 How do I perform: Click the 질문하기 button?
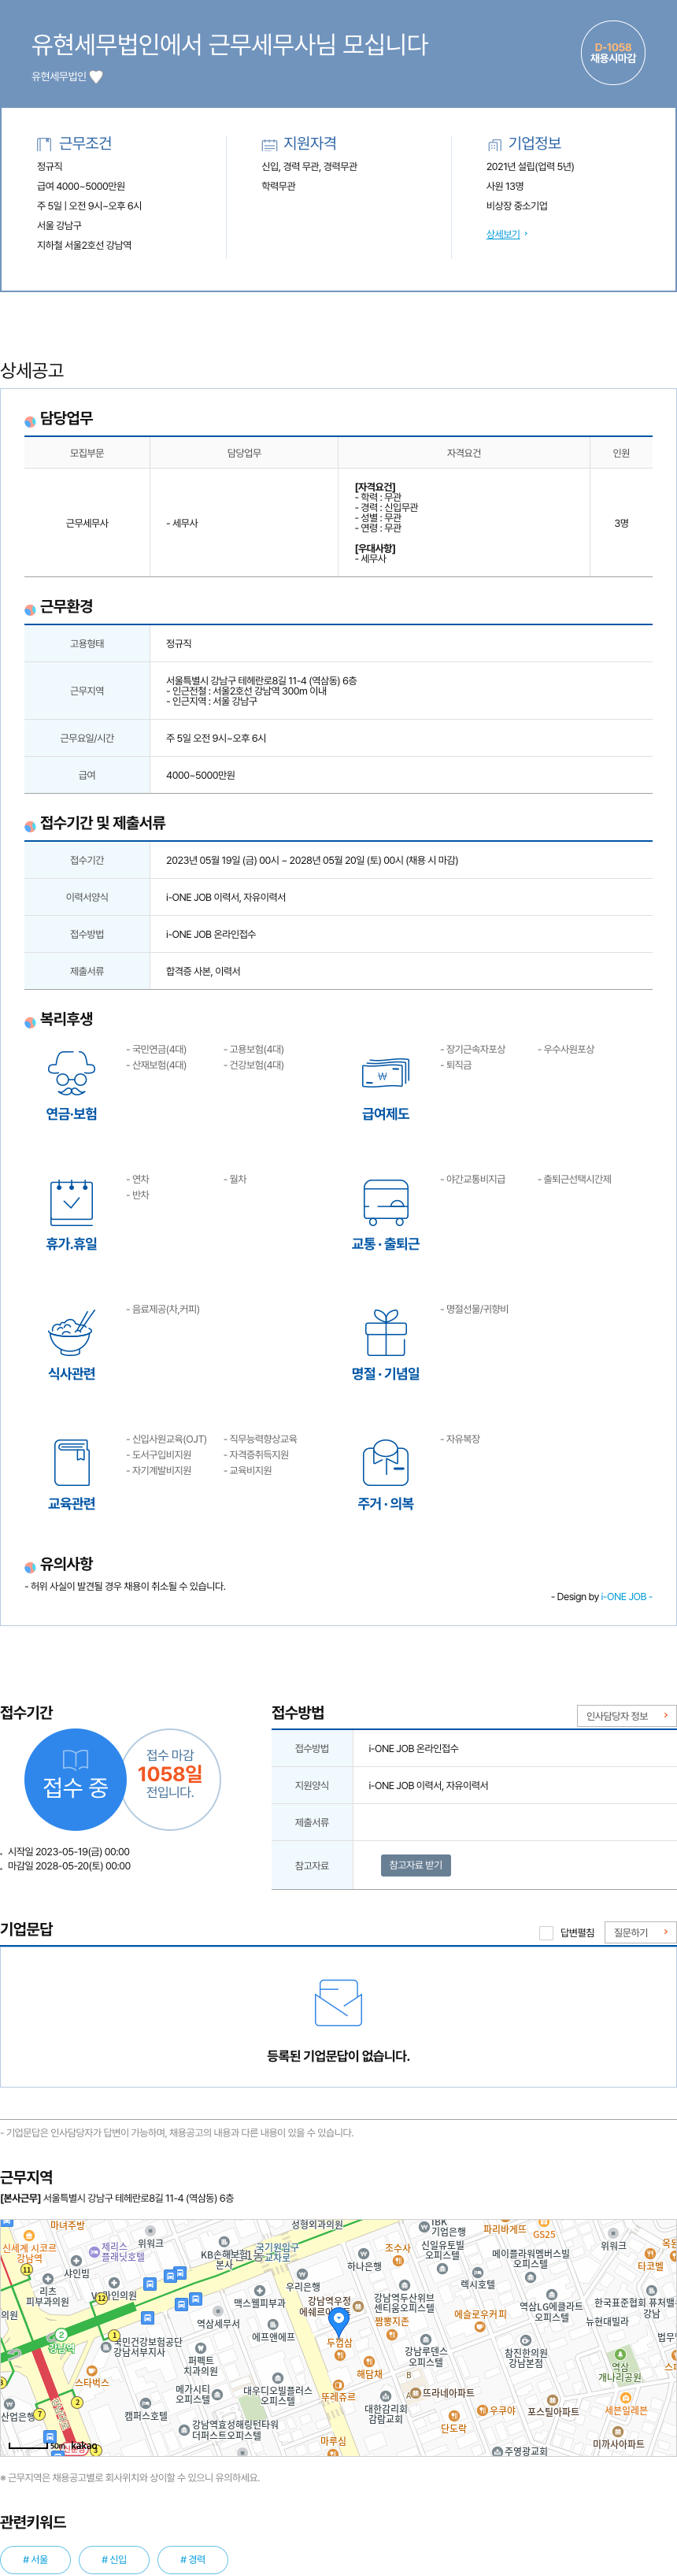coord(640,1932)
